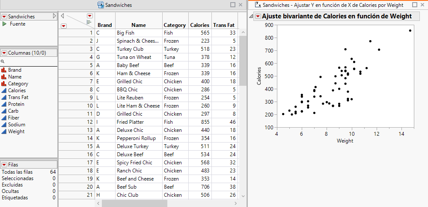
Task: Click the 'Chic Club' name cell
Action: tap(139, 195)
